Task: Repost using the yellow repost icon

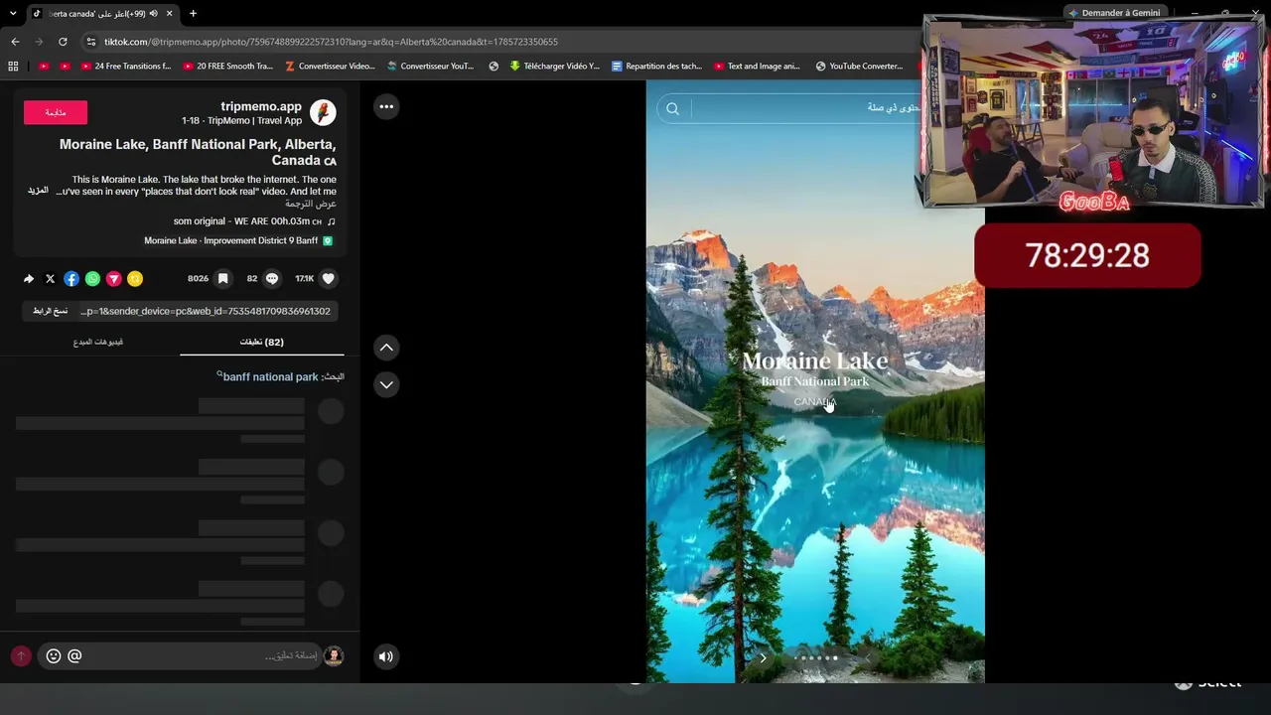Action: 135,279
